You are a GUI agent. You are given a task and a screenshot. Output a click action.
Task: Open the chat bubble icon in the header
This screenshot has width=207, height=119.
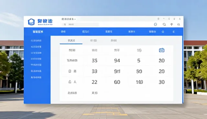[164, 24]
